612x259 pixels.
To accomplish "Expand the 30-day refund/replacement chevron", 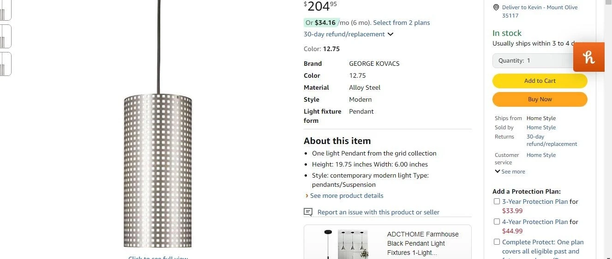I will coord(390,34).
